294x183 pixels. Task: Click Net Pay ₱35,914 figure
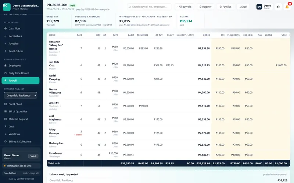tap(186, 21)
